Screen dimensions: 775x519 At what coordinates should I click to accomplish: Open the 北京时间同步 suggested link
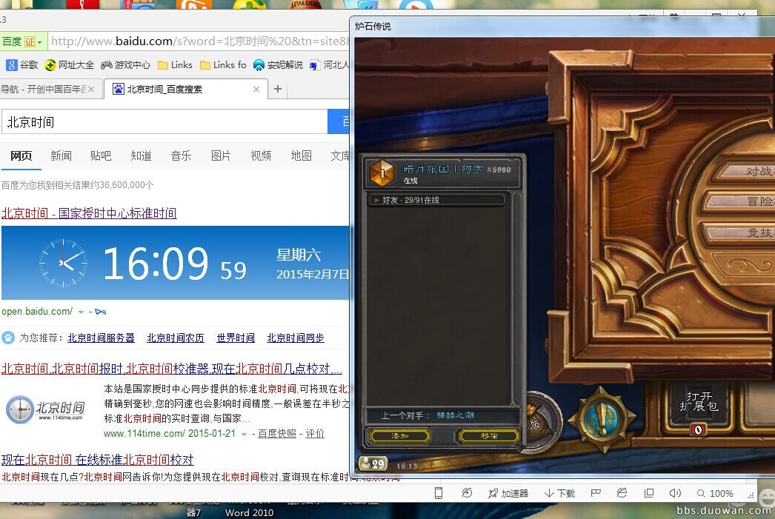[296, 338]
